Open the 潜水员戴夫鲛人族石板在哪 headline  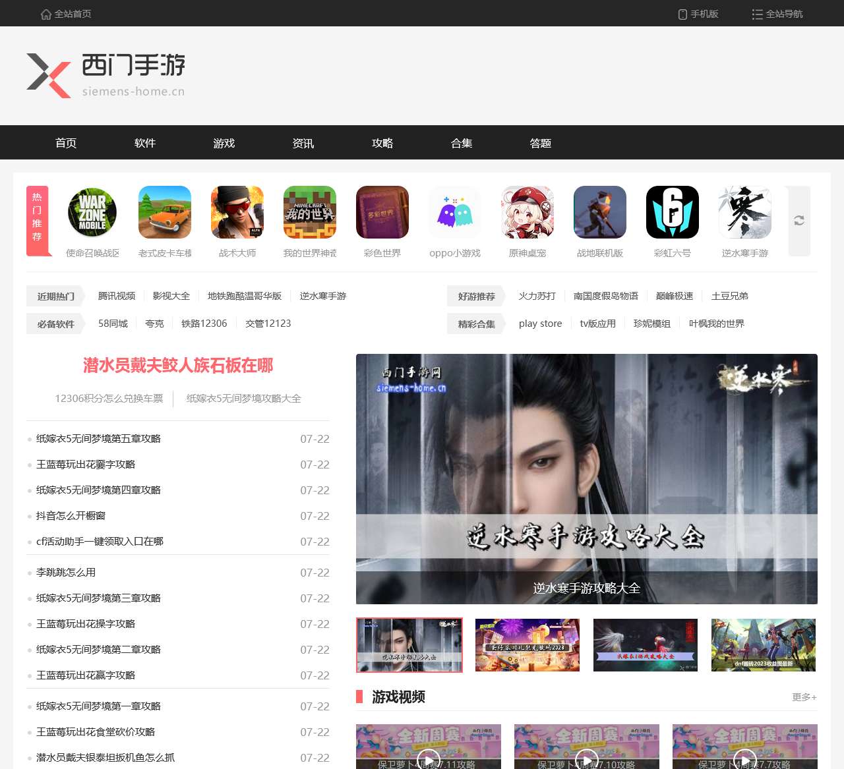pos(179,366)
